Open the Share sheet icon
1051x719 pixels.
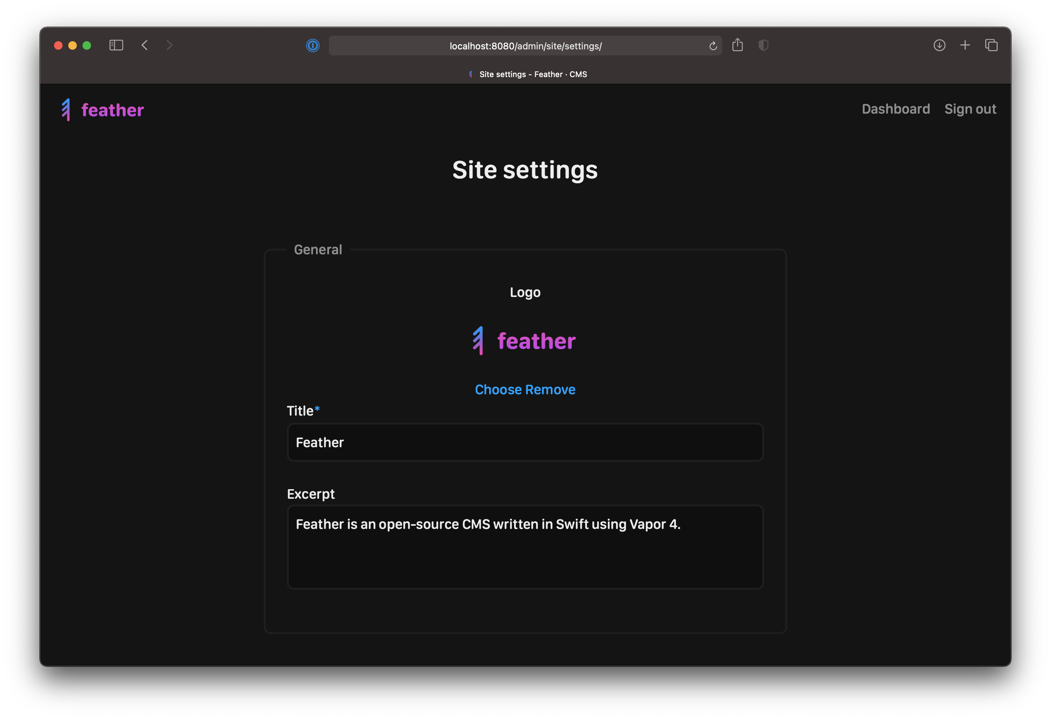[738, 45]
